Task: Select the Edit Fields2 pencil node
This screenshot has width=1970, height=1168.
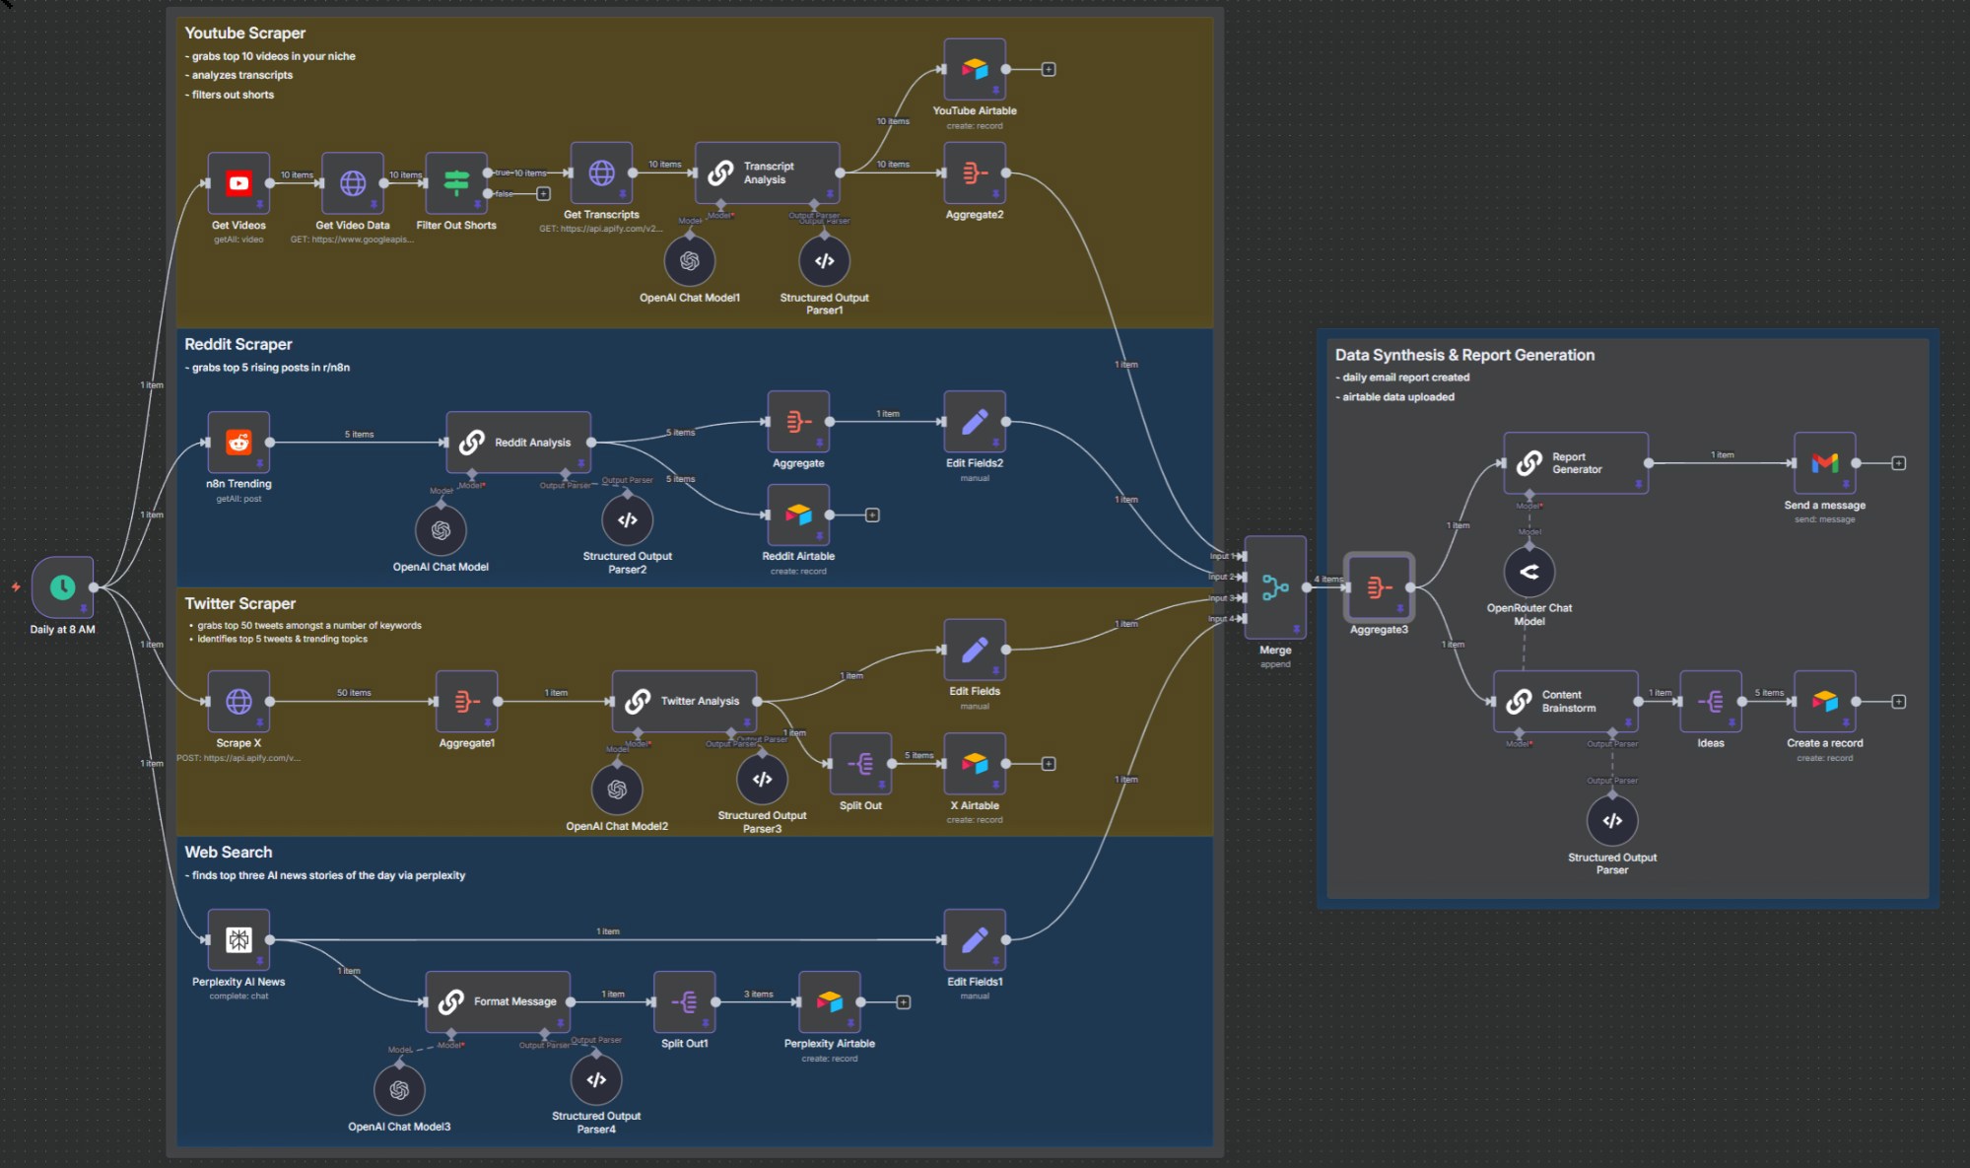Action: pyautogui.click(x=974, y=422)
